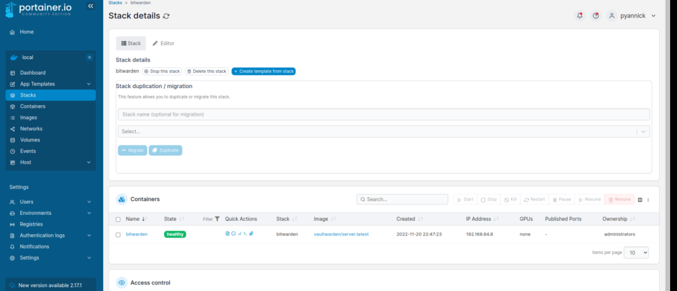Screen dimensions: 677x291
Task: Refresh stack details with reload icon
Action: [166, 16]
